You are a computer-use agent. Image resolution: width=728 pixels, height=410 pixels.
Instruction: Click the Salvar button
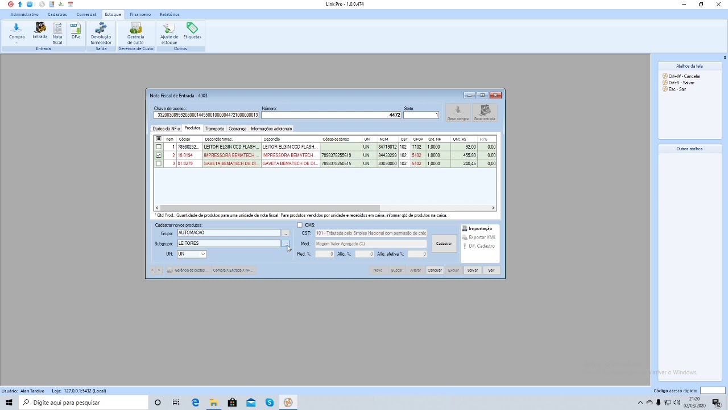click(x=473, y=270)
